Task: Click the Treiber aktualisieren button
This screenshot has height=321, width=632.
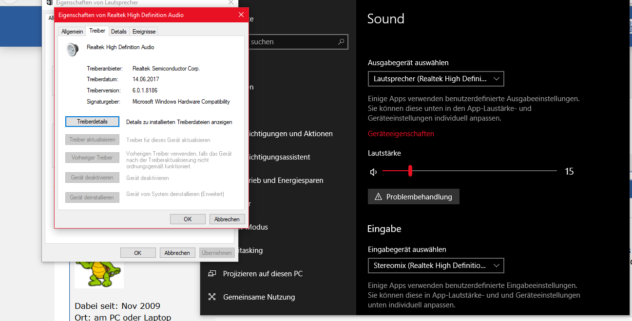Action: 92,140
